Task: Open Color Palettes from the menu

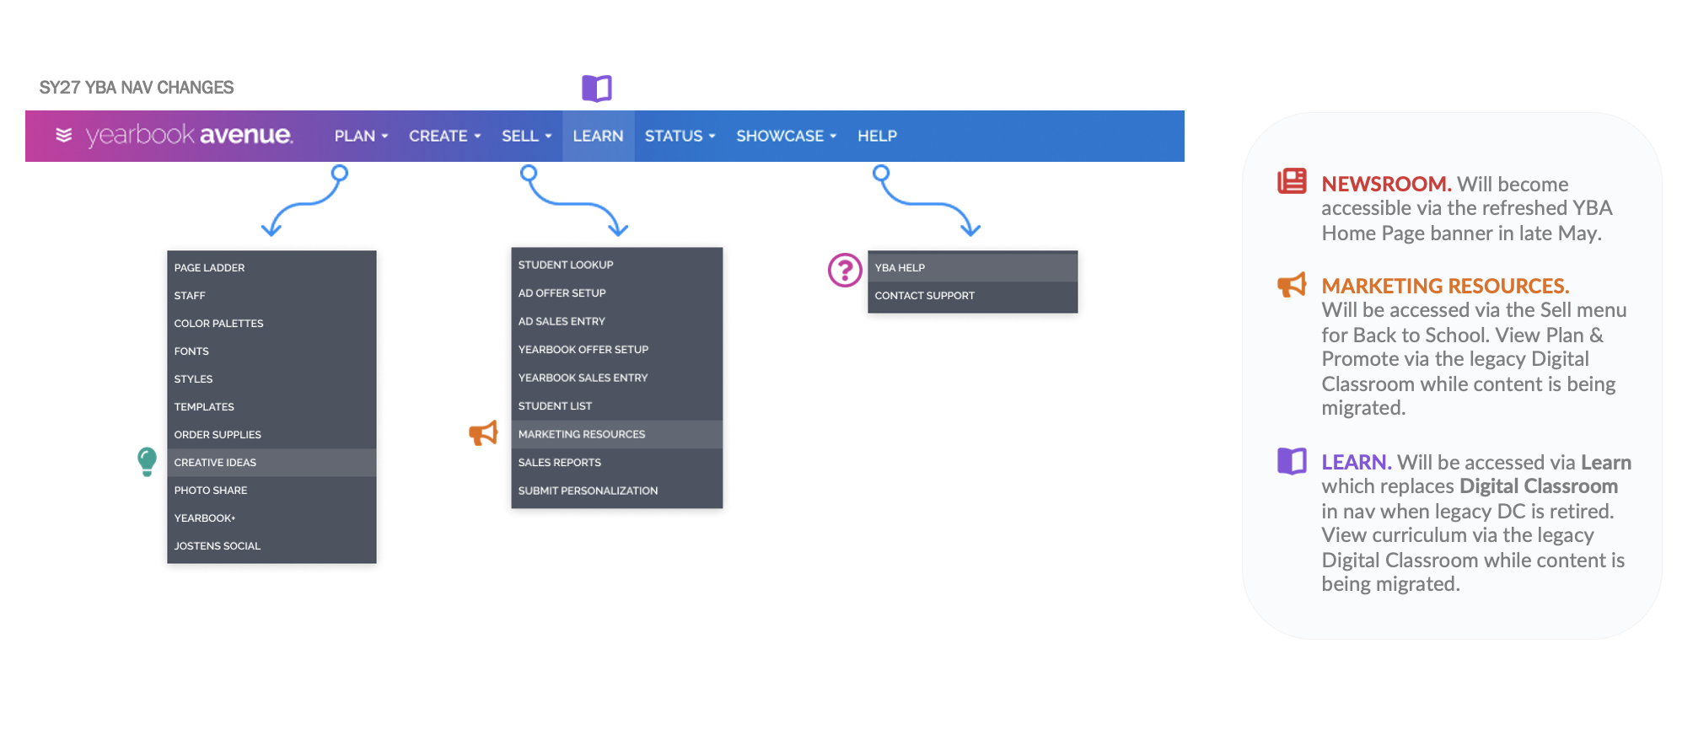Action: pyautogui.click(x=271, y=323)
